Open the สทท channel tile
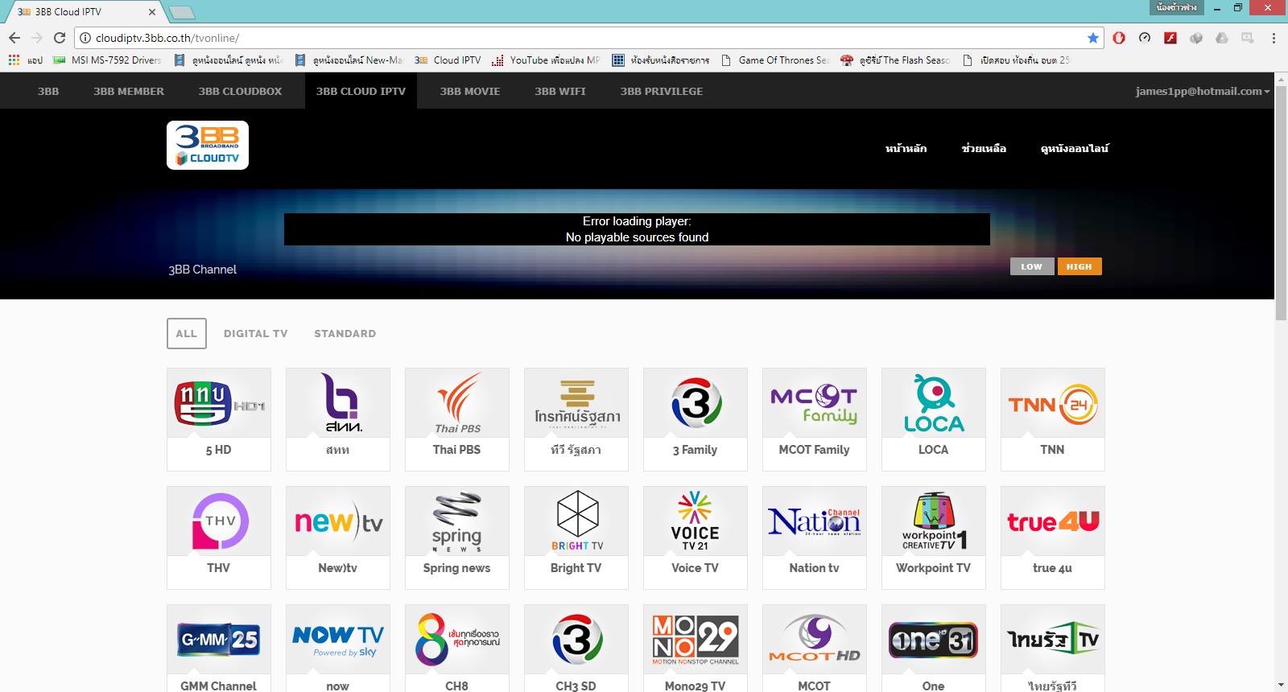Image resolution: width=1288 pixels, height=692 pixels. (338, 419)
